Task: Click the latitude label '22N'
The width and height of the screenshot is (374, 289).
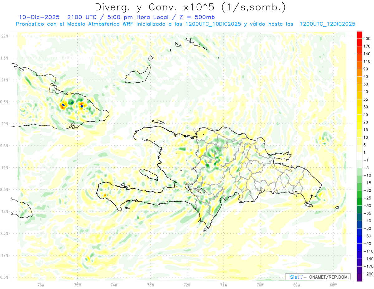Action: click(4, 36)
